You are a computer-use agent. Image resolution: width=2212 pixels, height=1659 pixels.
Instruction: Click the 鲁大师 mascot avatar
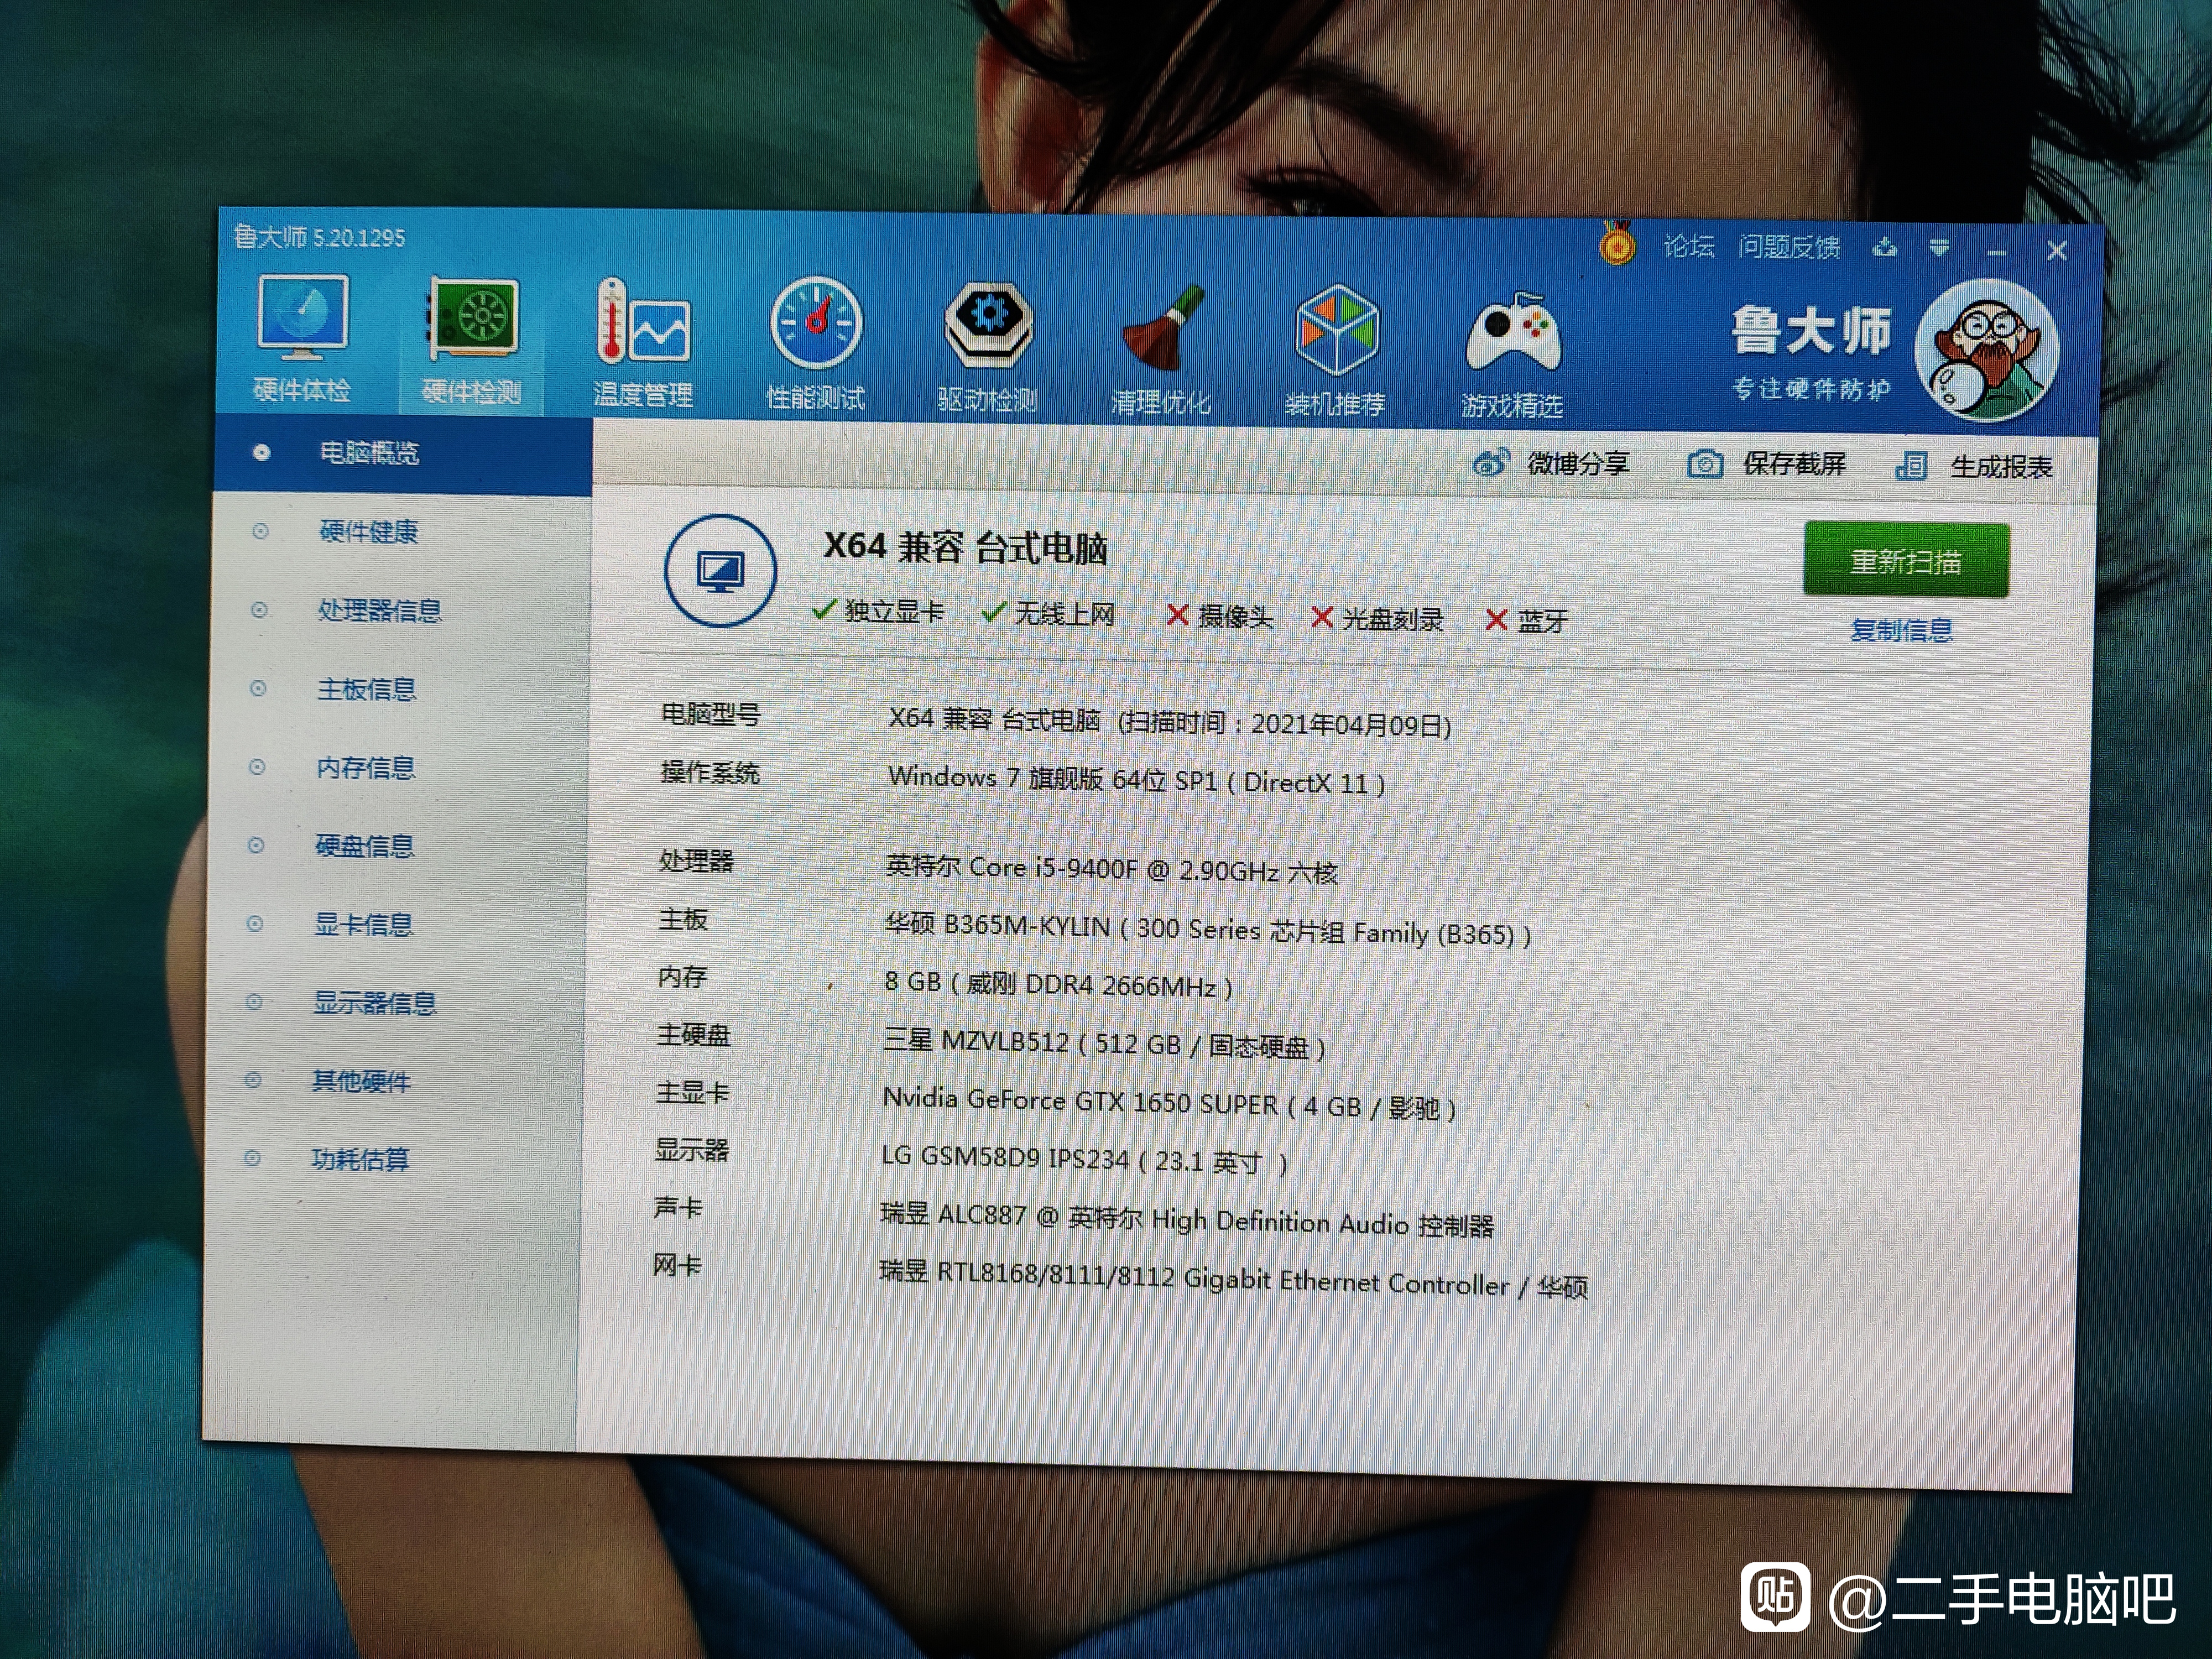tap(1986, 351)
